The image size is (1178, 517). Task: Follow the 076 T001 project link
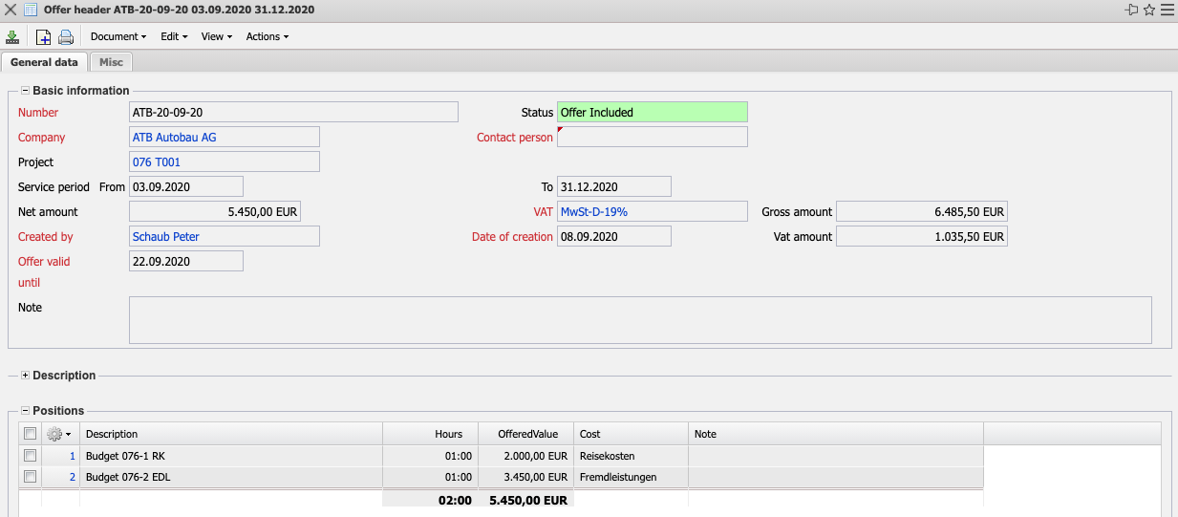point(157,162)
